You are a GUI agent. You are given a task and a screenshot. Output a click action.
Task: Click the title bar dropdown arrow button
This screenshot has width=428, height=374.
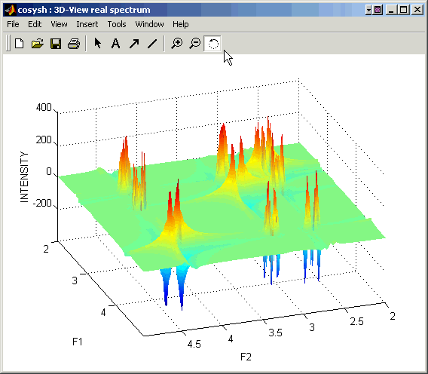[x=368, y=10]
